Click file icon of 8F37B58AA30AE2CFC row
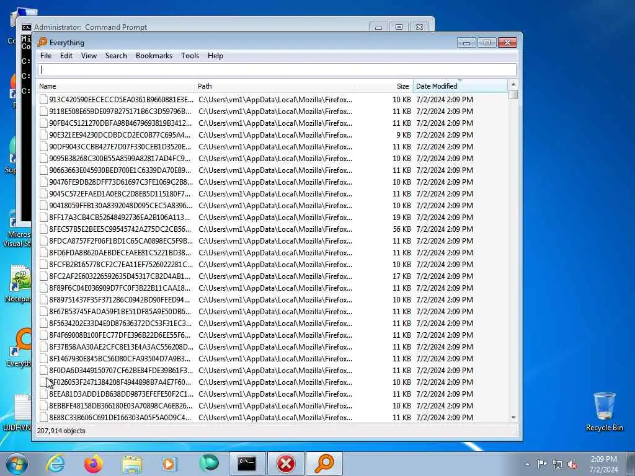 pyautogui.click(x=43, y=347)
